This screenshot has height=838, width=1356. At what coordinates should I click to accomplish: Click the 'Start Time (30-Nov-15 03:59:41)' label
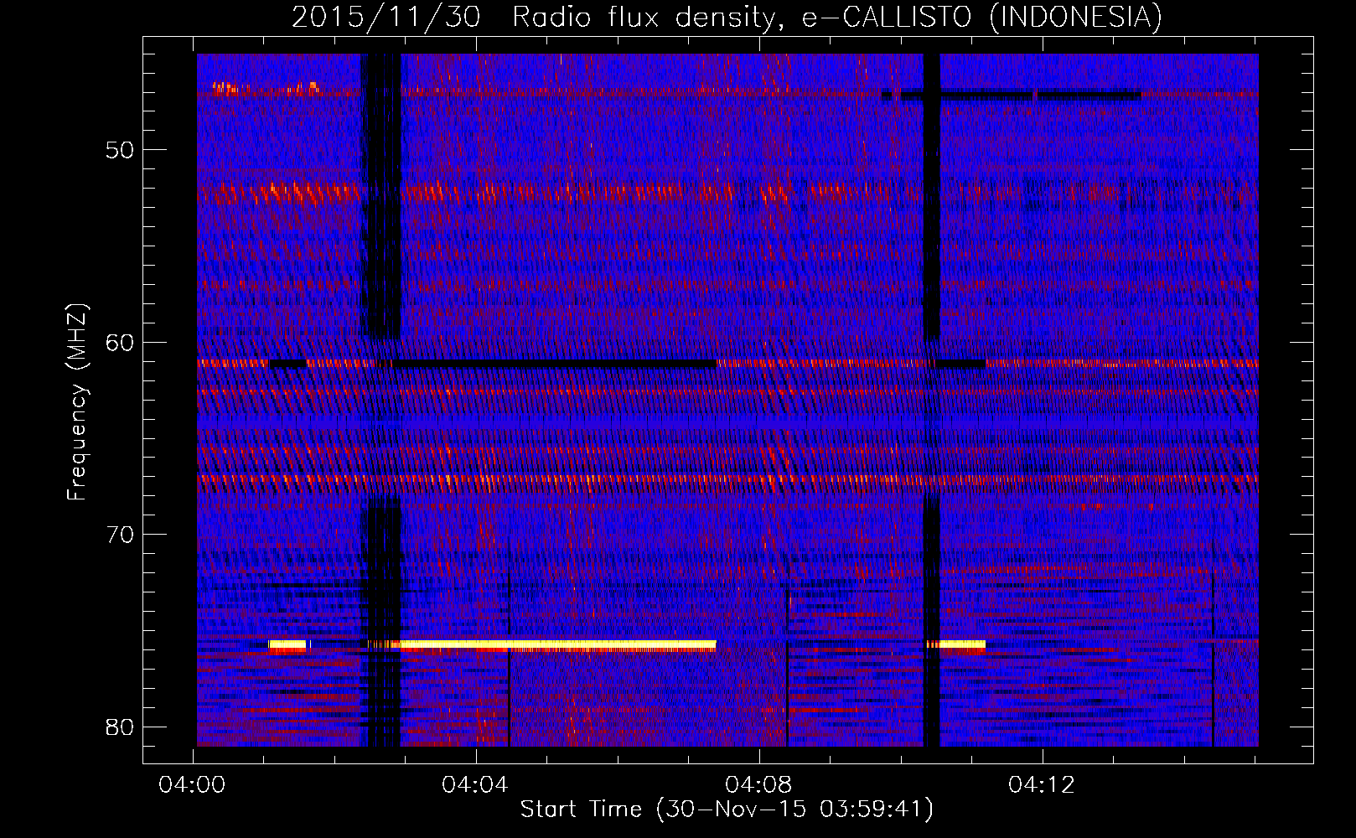tap(727, 810)
